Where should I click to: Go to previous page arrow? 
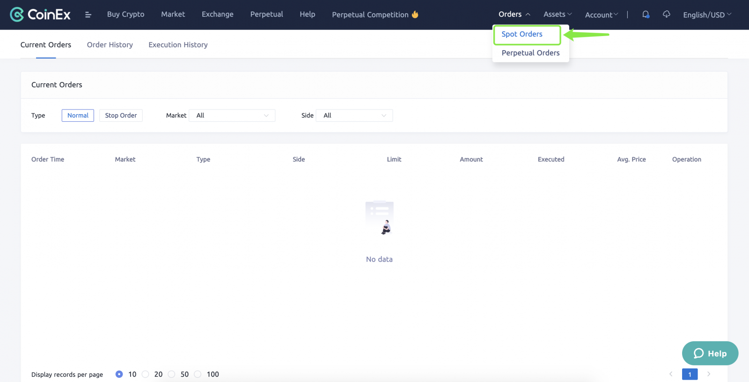click(671, 374)
